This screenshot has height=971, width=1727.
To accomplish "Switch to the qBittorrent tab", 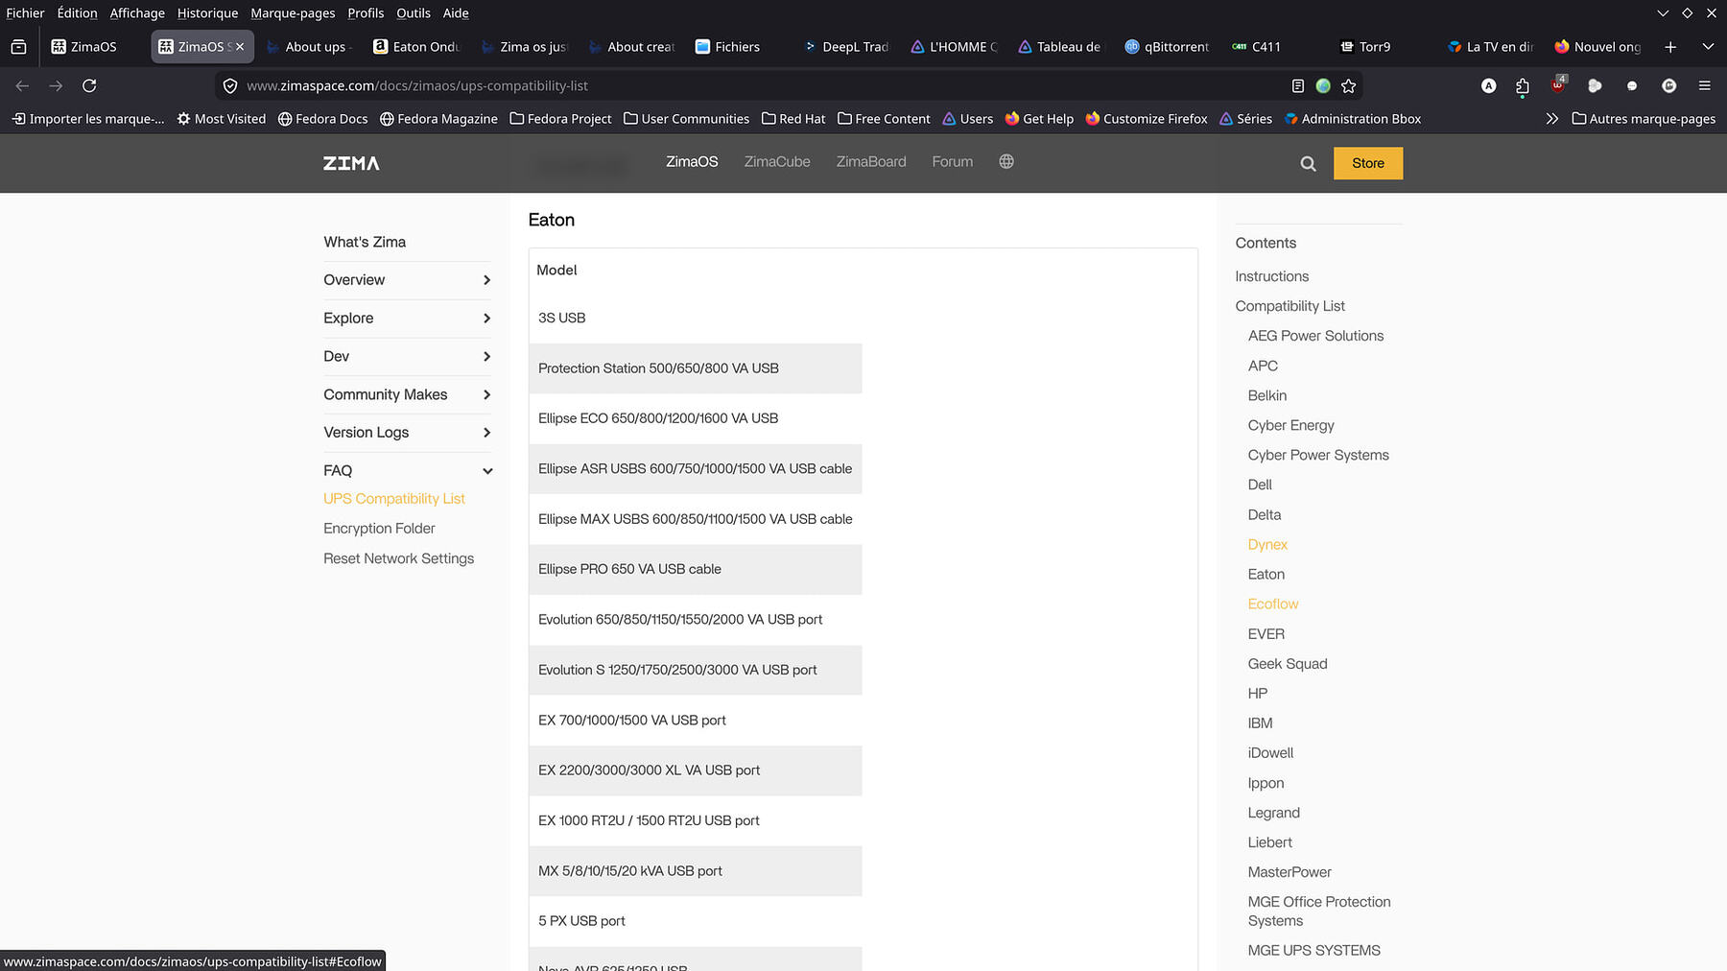I will tap(1167, 47).
